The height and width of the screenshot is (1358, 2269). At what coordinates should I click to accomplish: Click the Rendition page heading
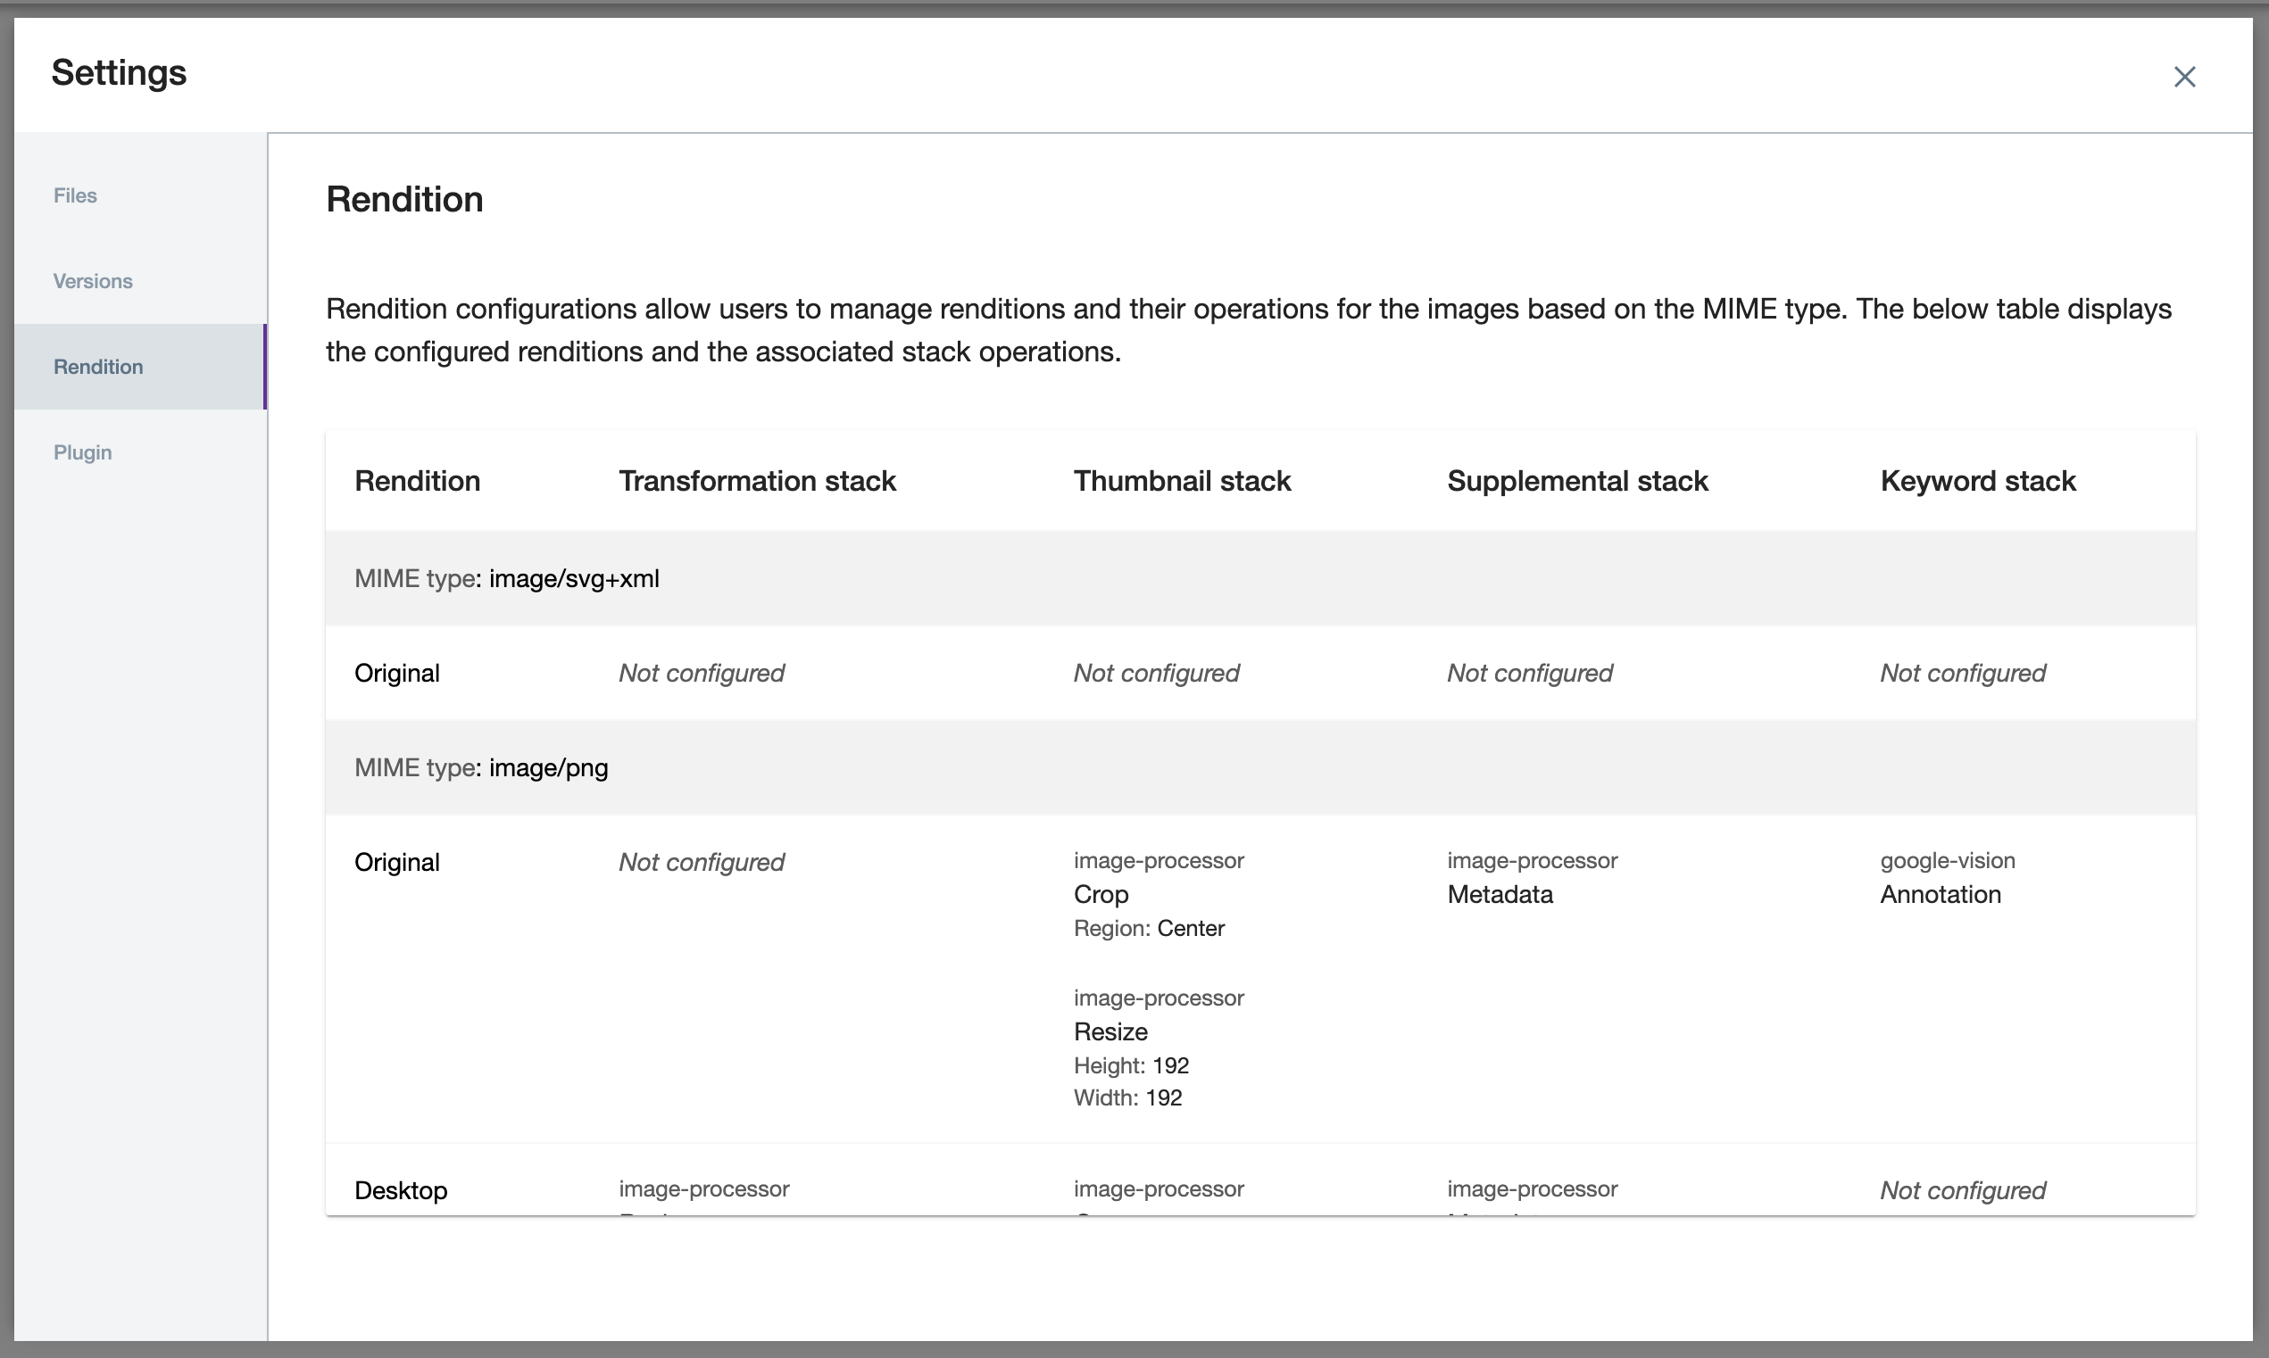click(x=403, y=199)
